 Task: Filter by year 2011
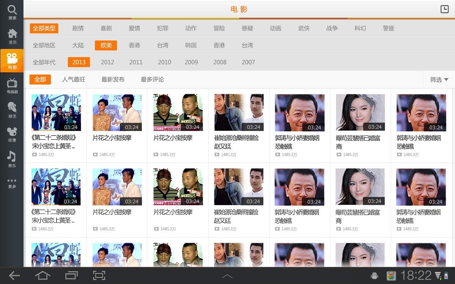pos(136,62)
